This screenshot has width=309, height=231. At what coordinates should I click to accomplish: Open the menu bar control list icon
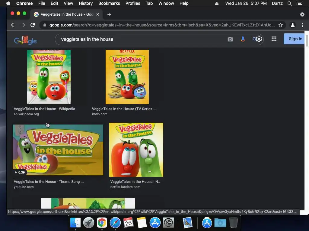[299, 3]
